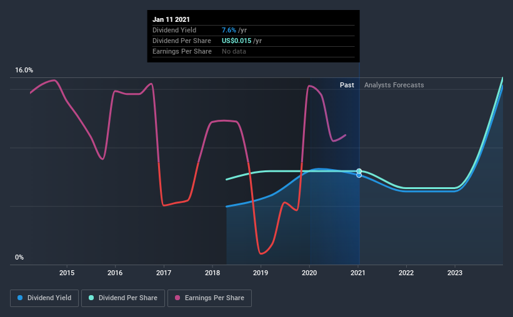Click the tooltip Dividend Yield row label

click(x=174, y=30)
